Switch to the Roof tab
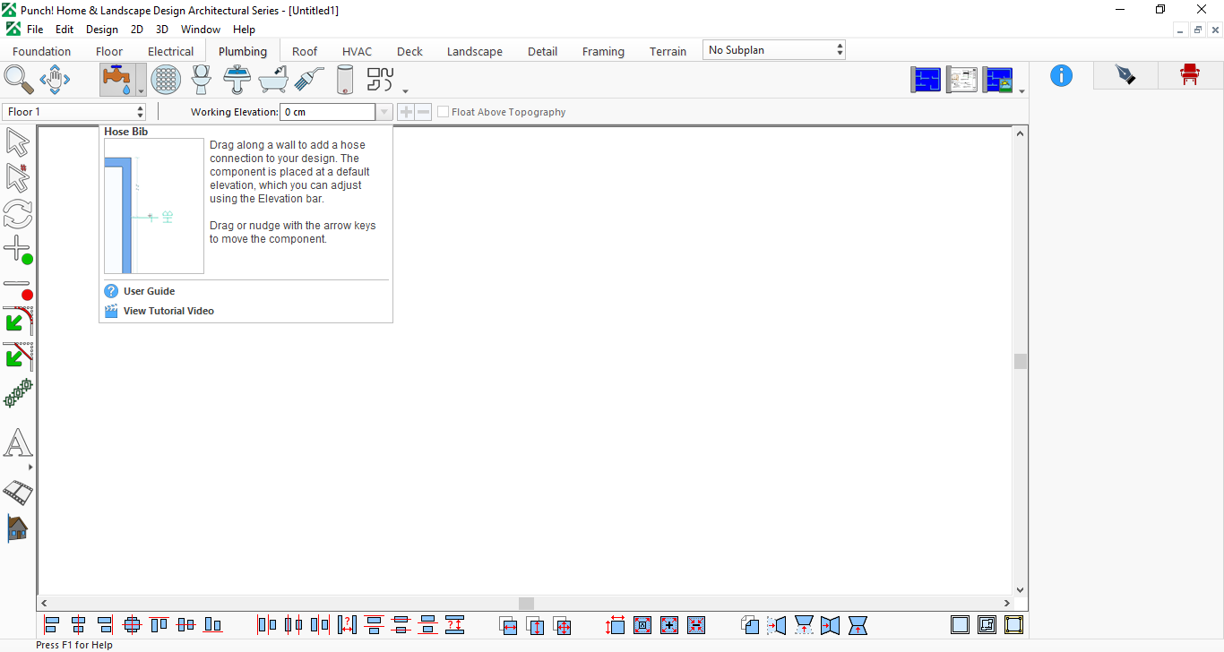 coord(305,51)
